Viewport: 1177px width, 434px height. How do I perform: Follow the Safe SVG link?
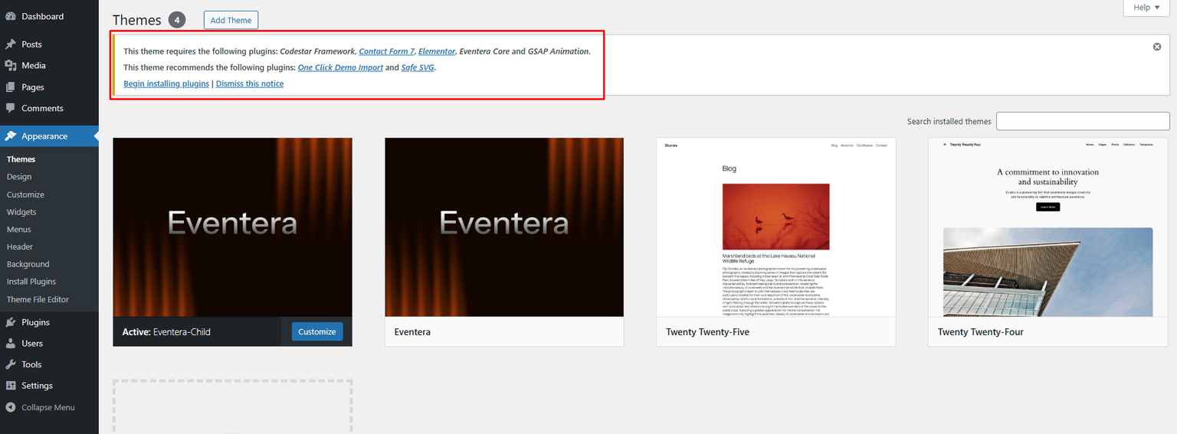[418, 67]
